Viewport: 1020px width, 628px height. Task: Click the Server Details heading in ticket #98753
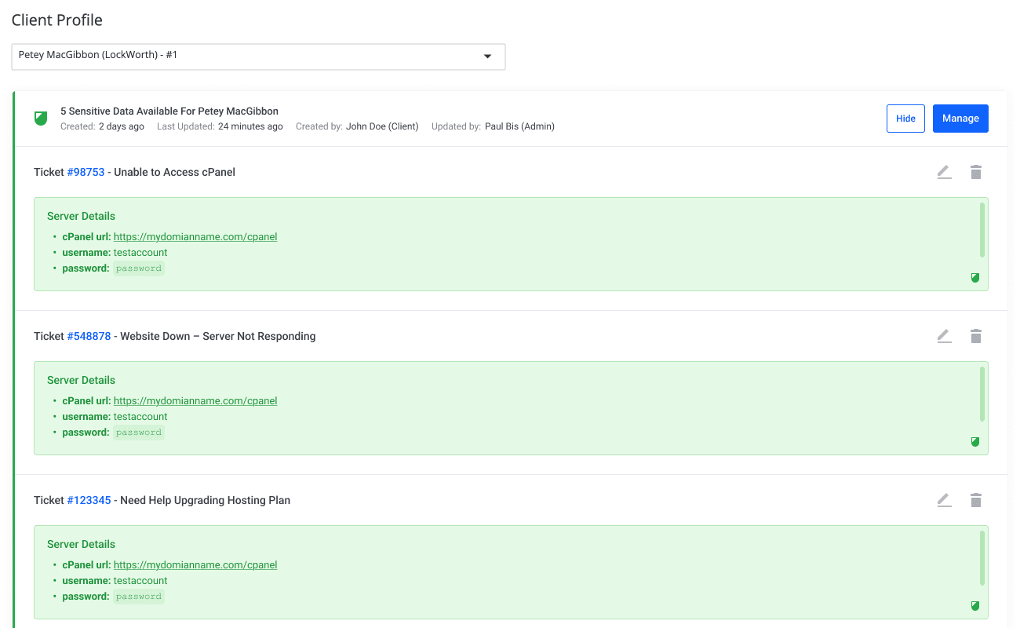(81, 216)
